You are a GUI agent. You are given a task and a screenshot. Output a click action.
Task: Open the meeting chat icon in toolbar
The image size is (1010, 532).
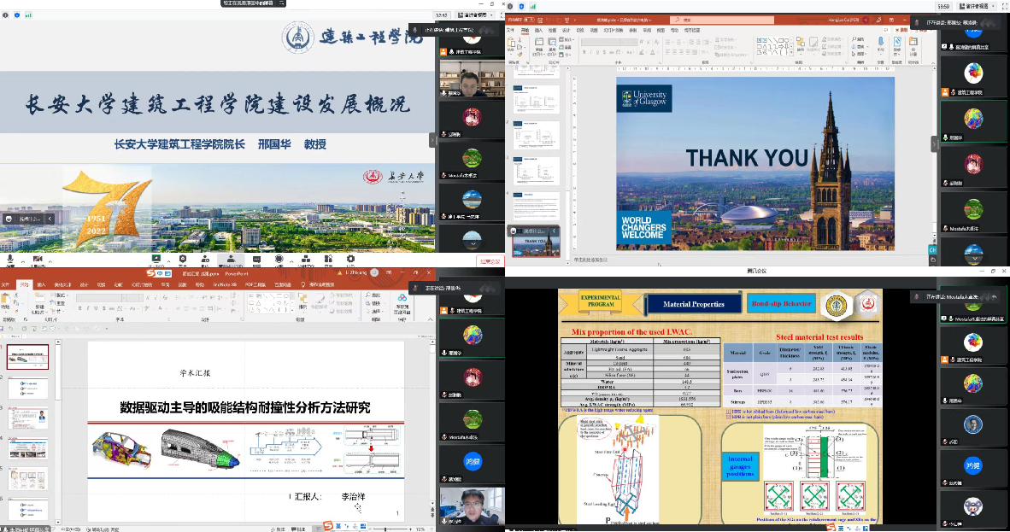coord(257,259)
